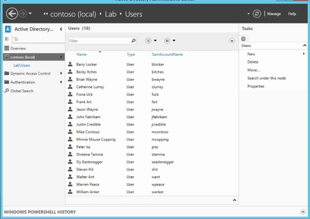310x219 pixels.
Task: Select the Mike Contoso user name
Action: point(88,132)
